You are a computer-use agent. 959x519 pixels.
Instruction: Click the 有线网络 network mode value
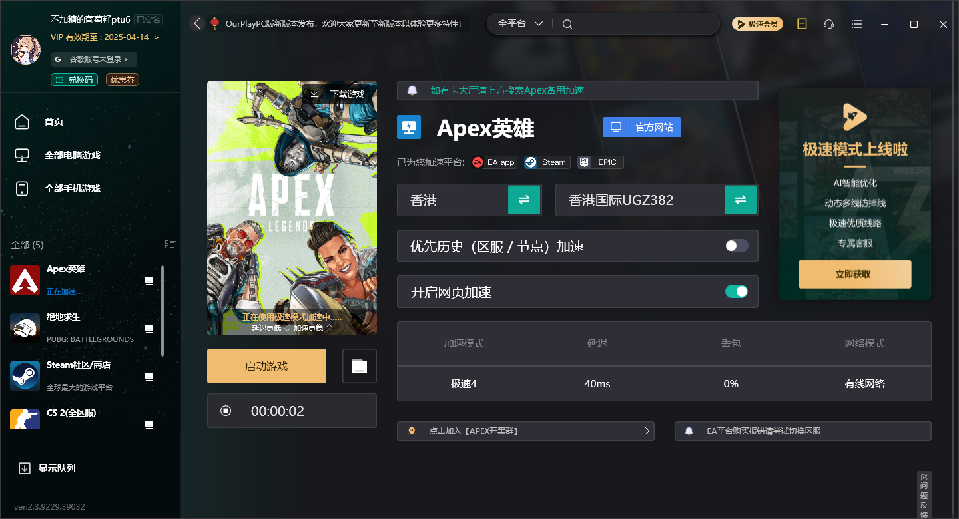click(864, 384)
